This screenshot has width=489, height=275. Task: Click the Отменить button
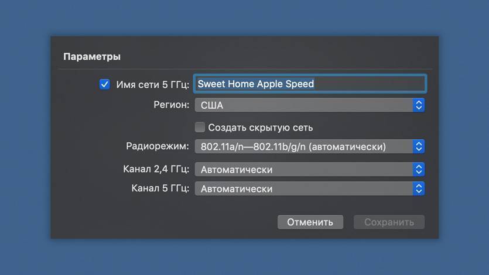tap(310, 222)
